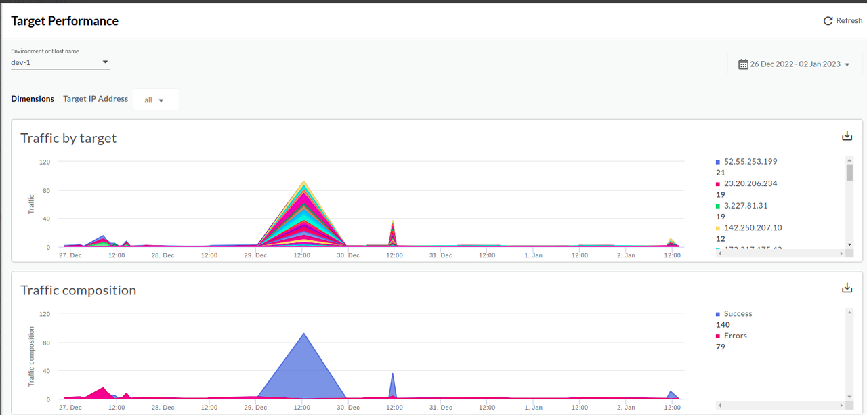Select 52.55.253.199 in the target legend
The height and width of the screenshot is (415, 867).
coord(750,162)
